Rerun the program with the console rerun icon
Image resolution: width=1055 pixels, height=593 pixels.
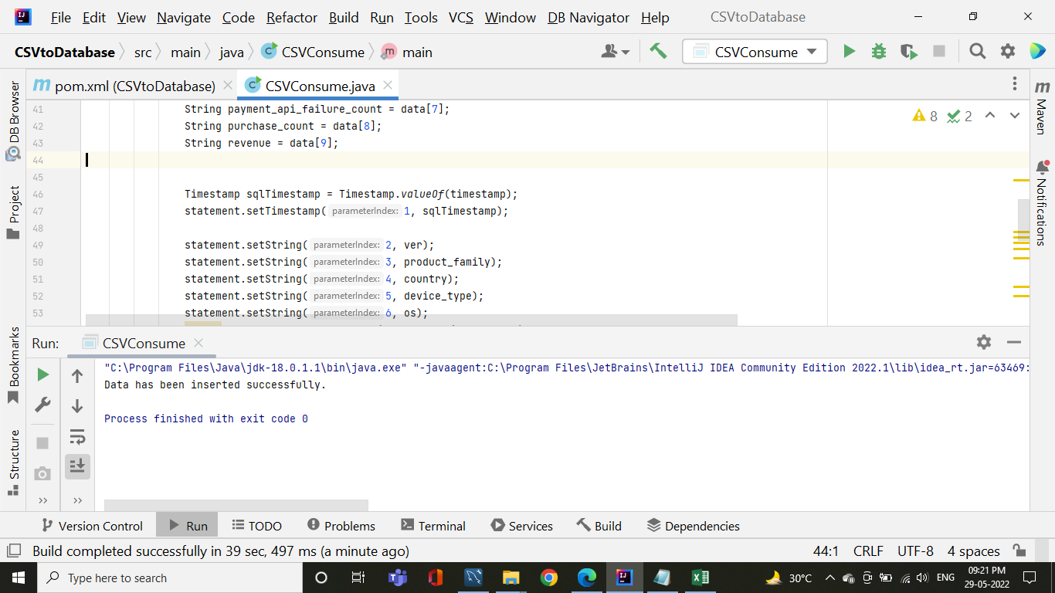coord(42,374)
